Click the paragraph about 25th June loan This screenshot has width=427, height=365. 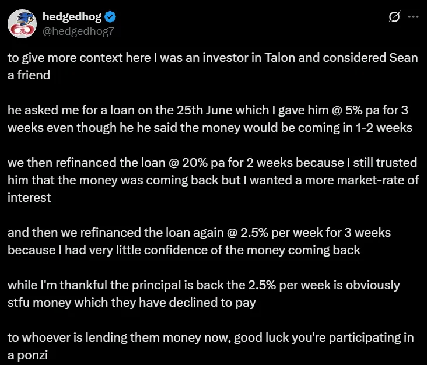(210, 119)
